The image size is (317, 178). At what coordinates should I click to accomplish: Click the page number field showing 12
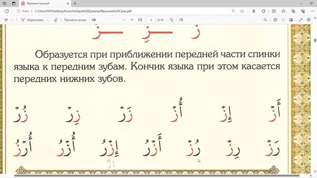pyautogui.click(x=151, y=20)
